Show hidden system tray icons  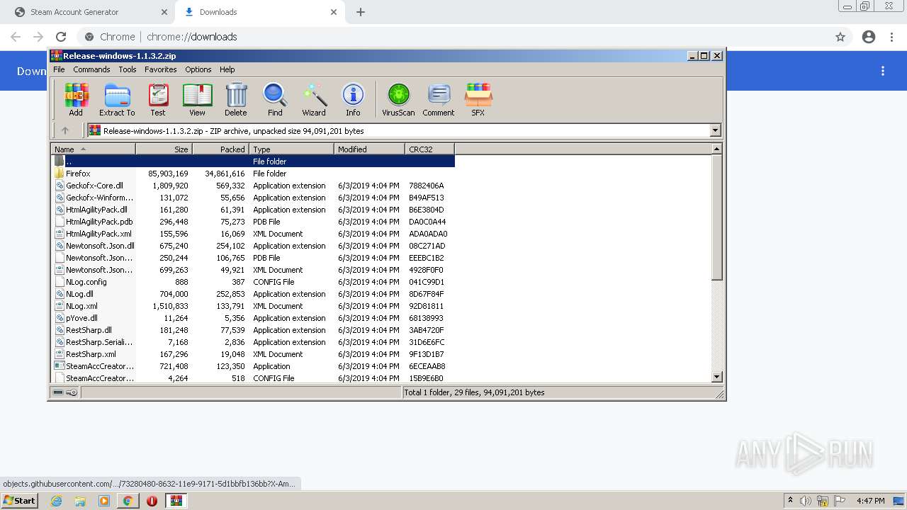click(791, 501)
